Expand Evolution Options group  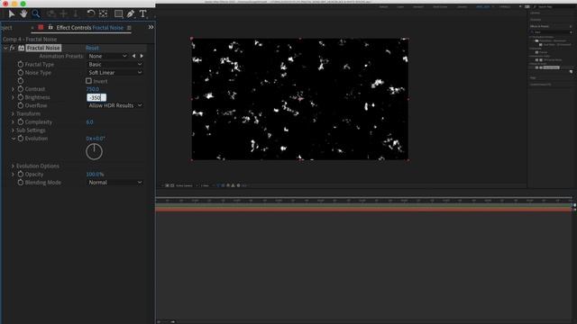pyautogui.click(x=13, y=166)
